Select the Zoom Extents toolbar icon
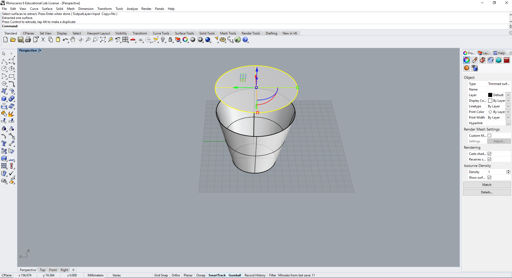This screenshot has height=278, width=512. pos(103,40)
